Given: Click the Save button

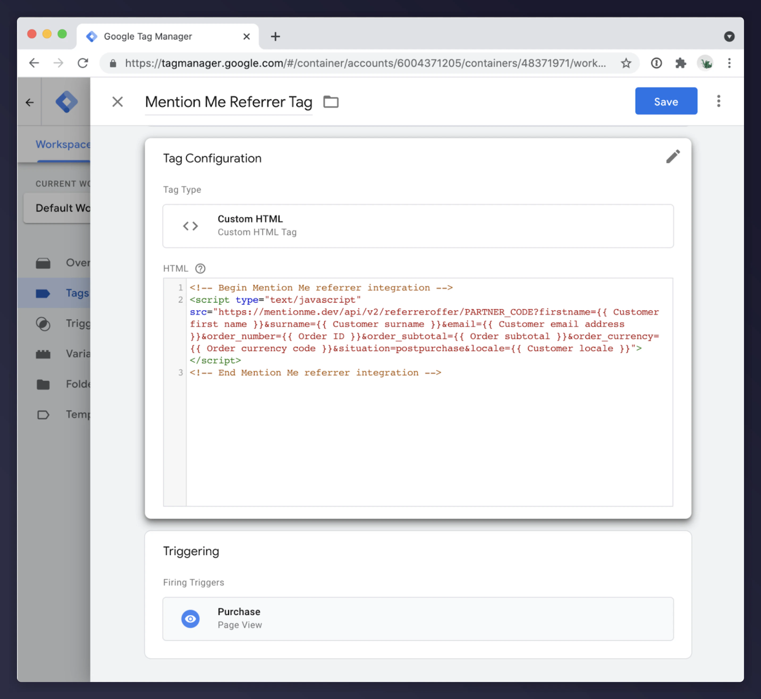Looking at the screenshot, I should pyautogui.click(x=666, y=101).
